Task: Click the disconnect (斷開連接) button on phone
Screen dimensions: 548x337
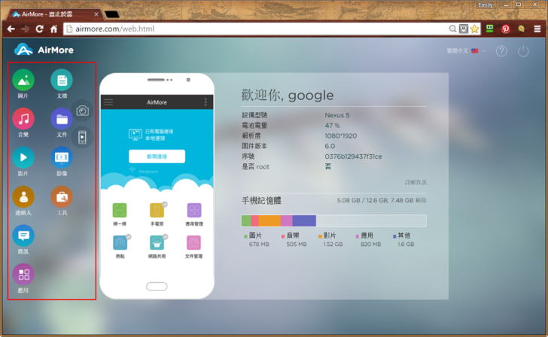Action: coord(157,156)
